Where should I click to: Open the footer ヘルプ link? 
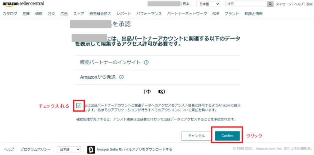click(x=9, y=149)
